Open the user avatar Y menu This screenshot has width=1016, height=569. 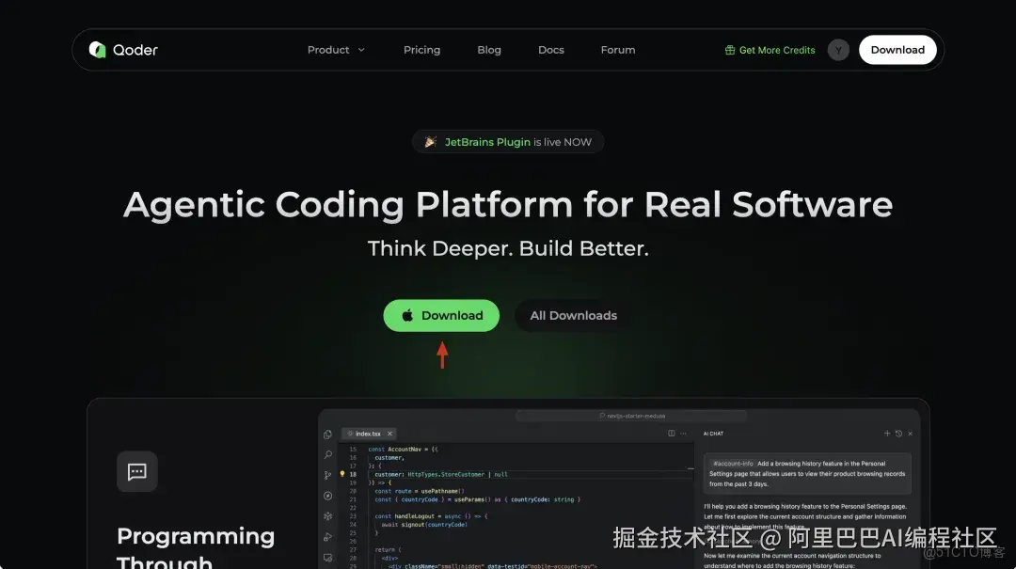click(838, 50)
